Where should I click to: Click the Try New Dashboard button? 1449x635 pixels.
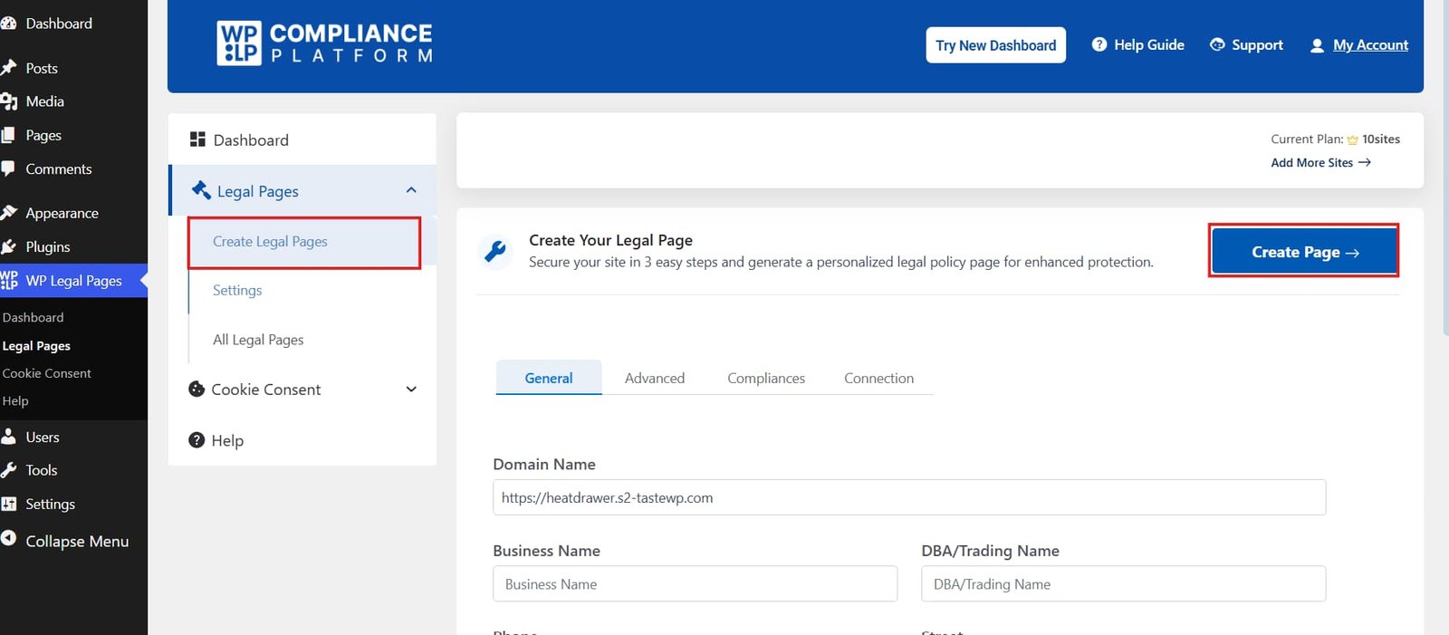coord(995,45)
